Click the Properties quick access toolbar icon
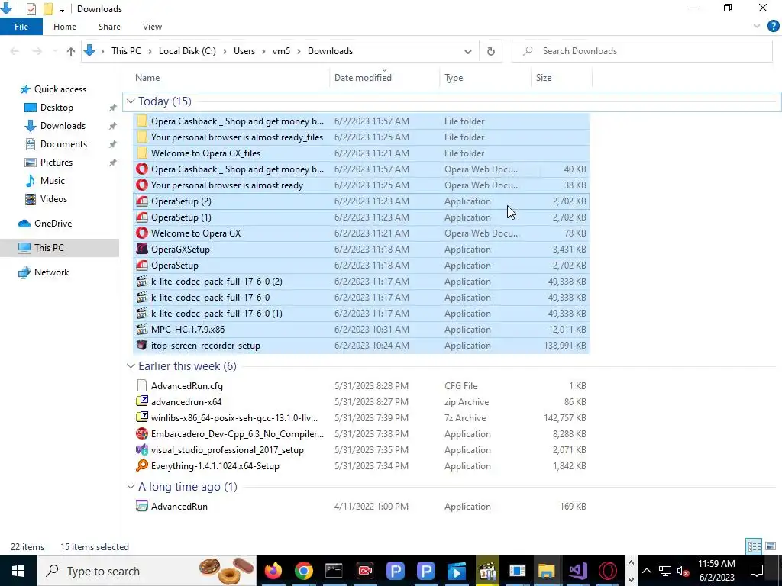 tap(31, 9)
